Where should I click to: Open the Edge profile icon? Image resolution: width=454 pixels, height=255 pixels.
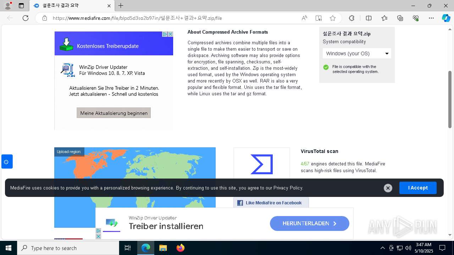(x=7, y=6)
